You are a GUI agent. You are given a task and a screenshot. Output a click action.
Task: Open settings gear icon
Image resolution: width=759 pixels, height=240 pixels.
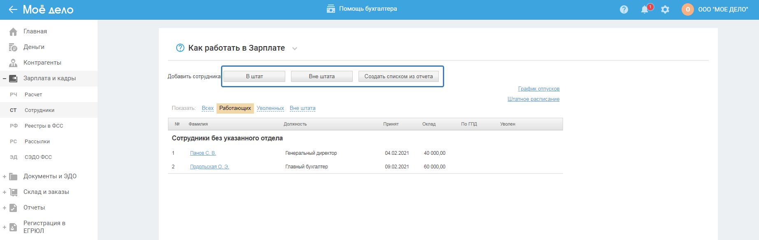click(665, 9)
